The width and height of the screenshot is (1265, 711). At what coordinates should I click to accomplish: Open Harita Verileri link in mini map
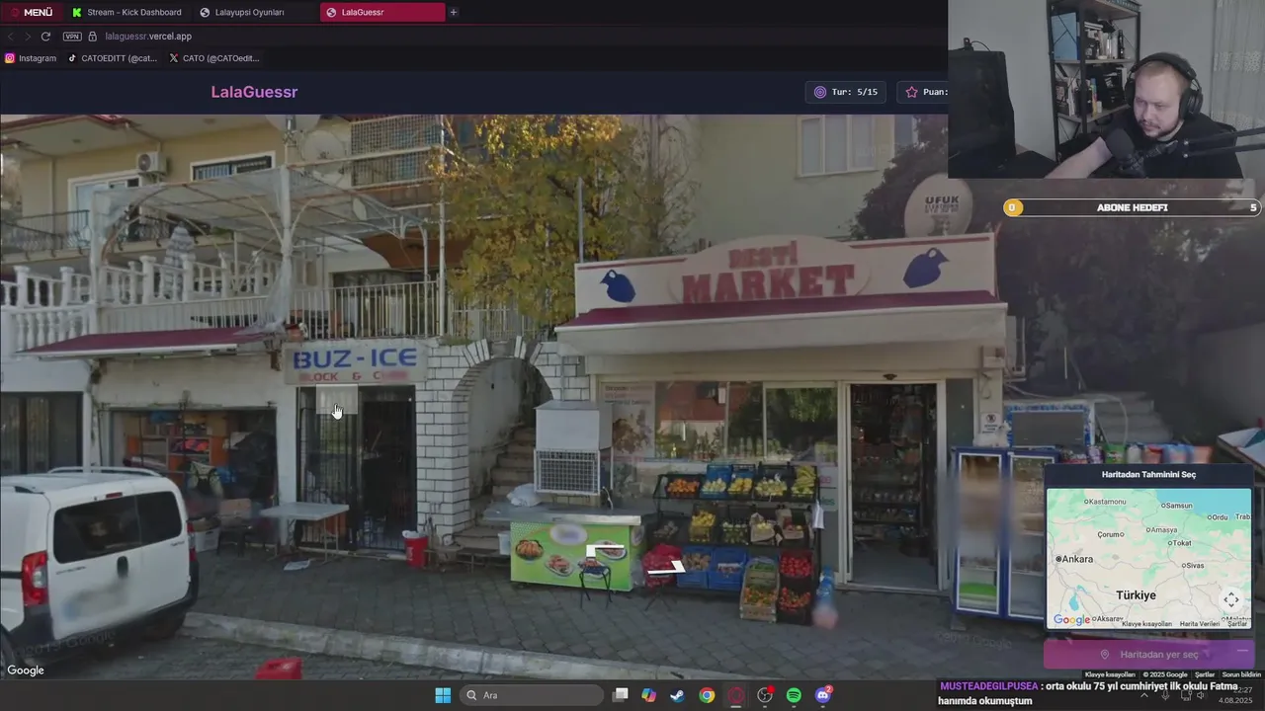click(x=1200, y=624)
